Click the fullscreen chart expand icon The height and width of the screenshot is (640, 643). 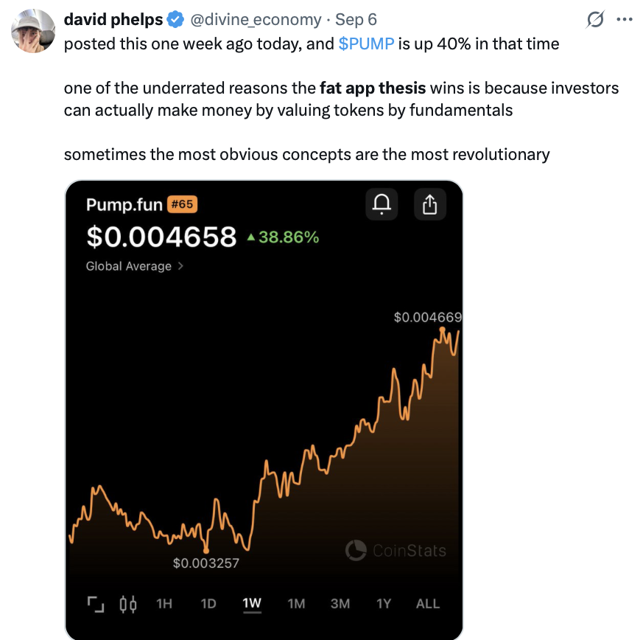pyautogui.click(x=95, y=603)
